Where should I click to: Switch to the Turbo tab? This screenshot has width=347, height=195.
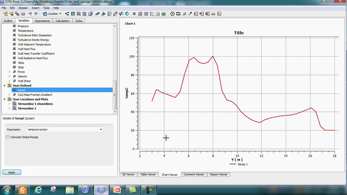click(x=79, y=21)
